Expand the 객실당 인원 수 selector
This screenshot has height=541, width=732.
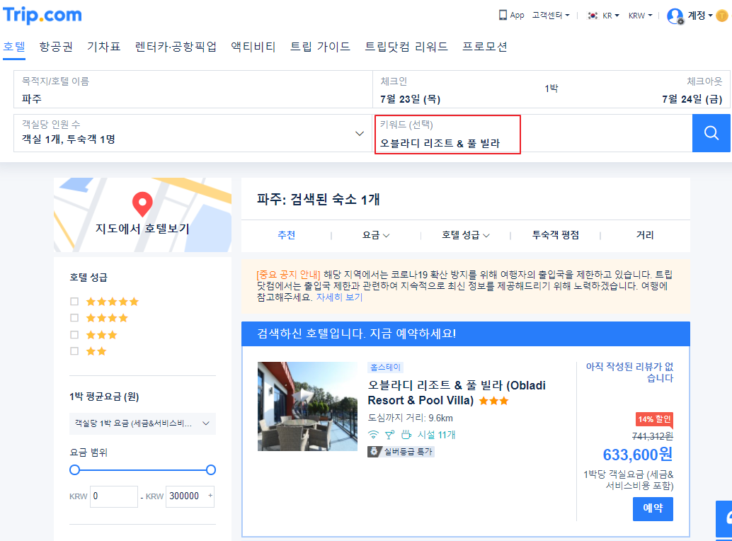[193, 133]
